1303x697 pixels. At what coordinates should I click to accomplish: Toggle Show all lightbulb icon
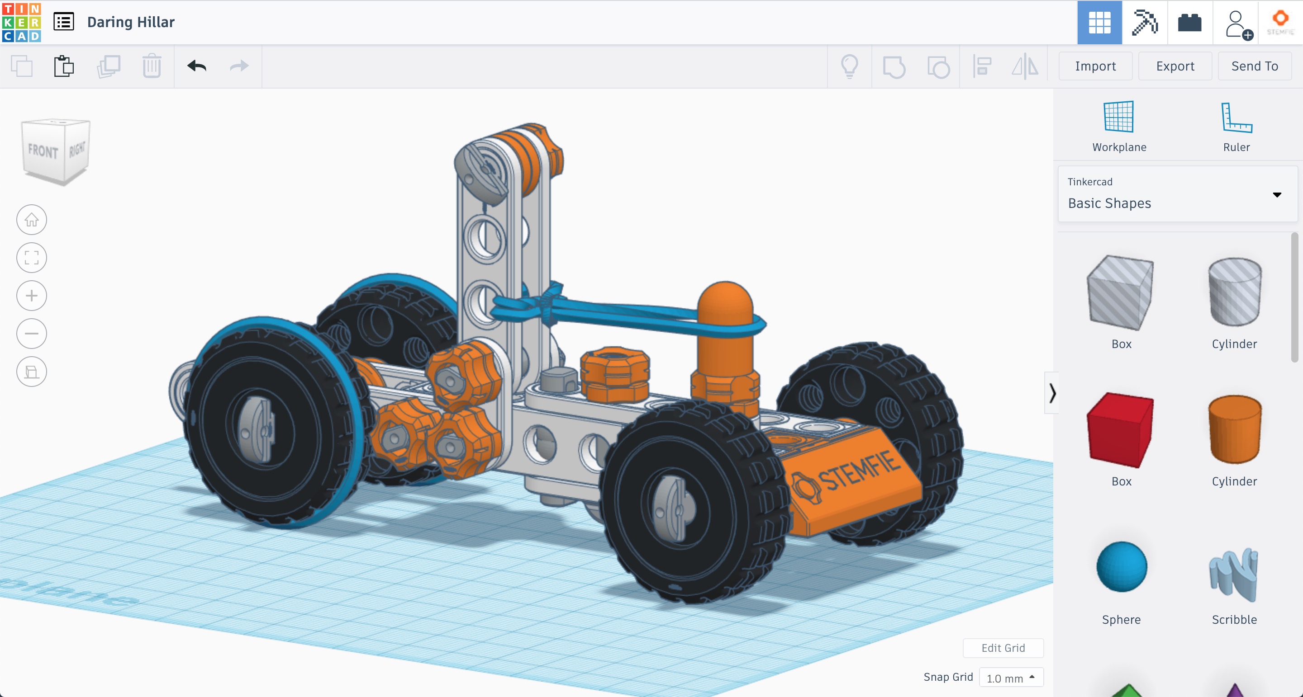click(849, 66)
